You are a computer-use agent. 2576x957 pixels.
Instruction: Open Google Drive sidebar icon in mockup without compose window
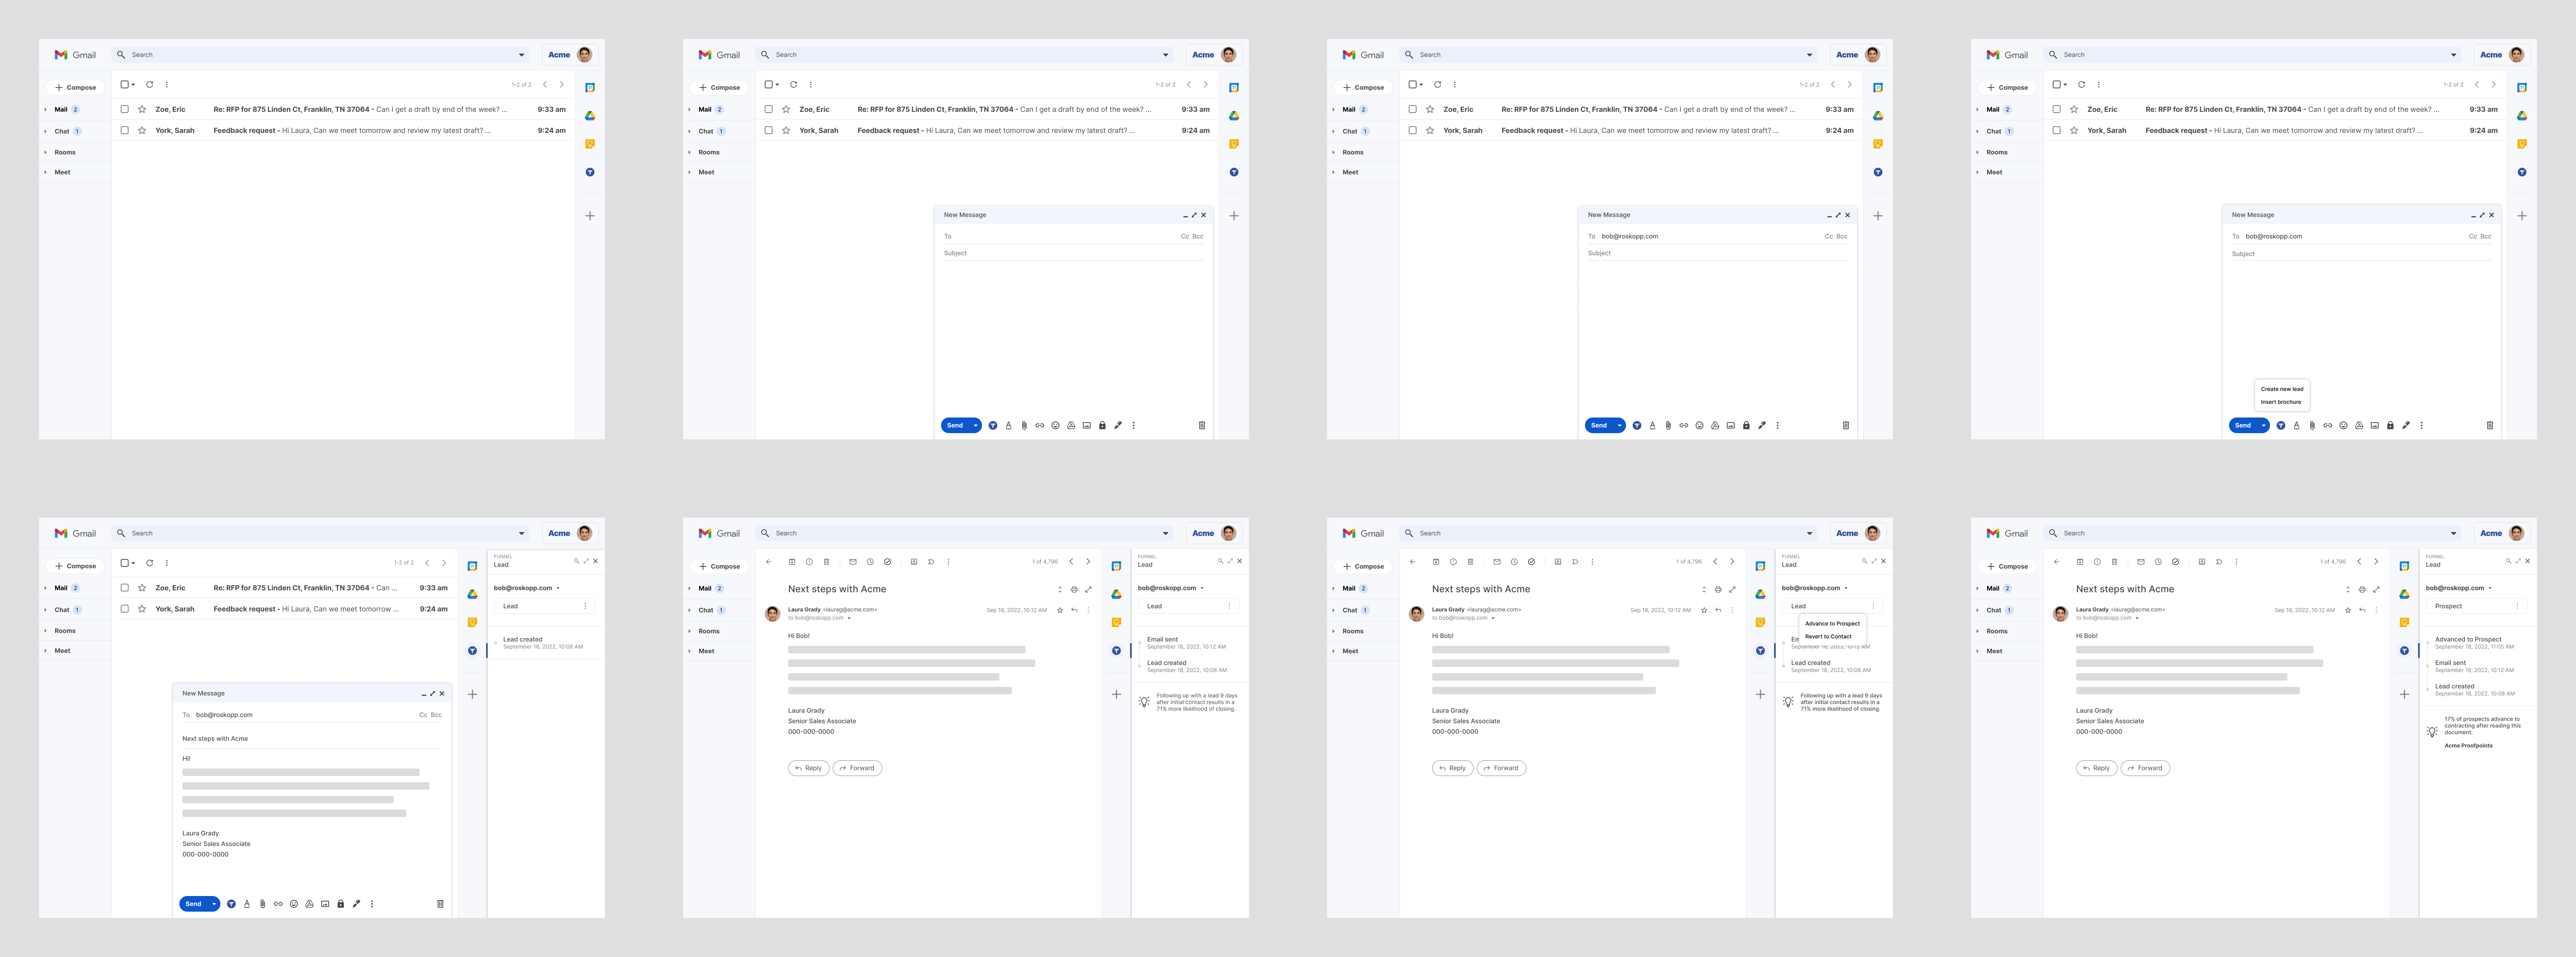590,116
